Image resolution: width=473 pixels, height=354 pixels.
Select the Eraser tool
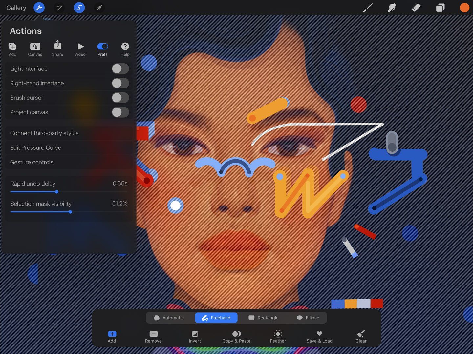(416, 8)
